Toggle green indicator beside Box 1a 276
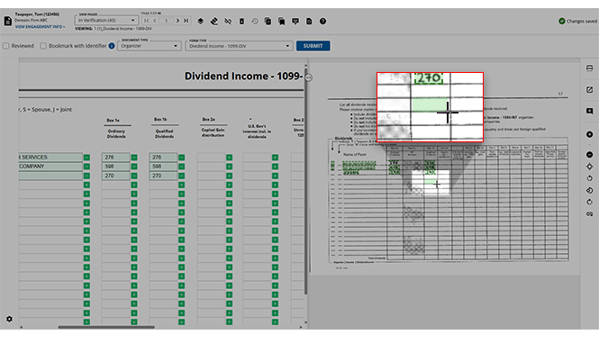Image resolution: width=599 pixels, height=353 pixels. 134,158
